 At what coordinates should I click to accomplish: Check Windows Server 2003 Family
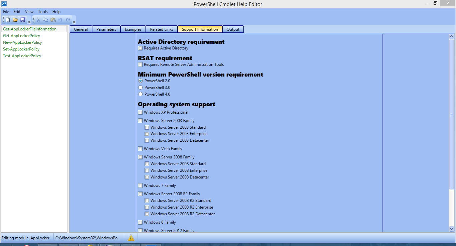pyautogui.click(x=140, y=121)
